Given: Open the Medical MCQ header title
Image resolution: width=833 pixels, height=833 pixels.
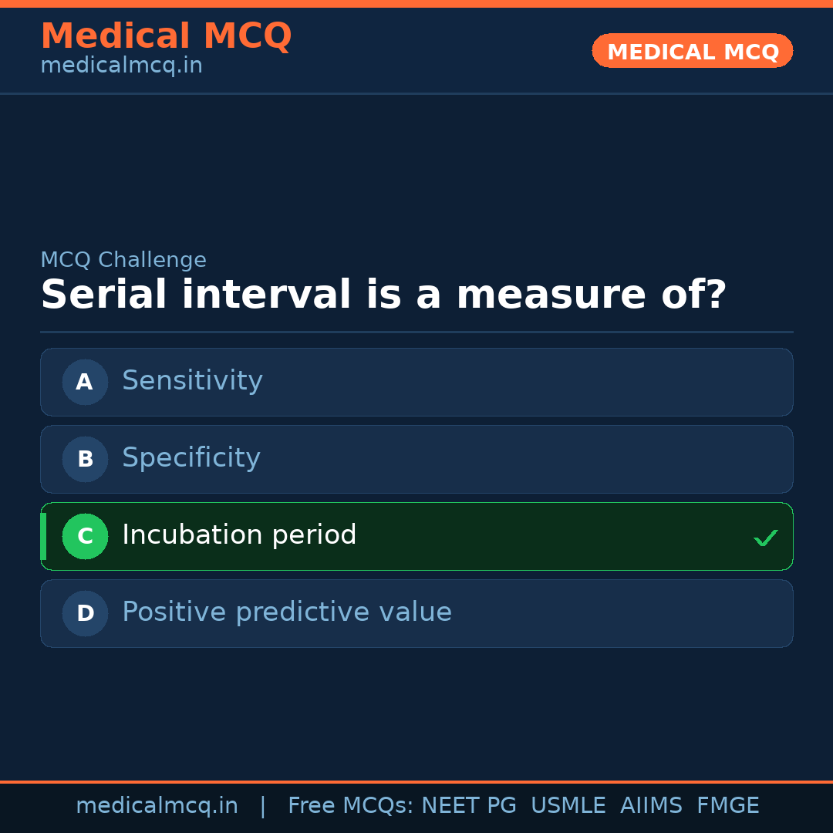Looking at the screenshot, I should [x=166, y=36].
